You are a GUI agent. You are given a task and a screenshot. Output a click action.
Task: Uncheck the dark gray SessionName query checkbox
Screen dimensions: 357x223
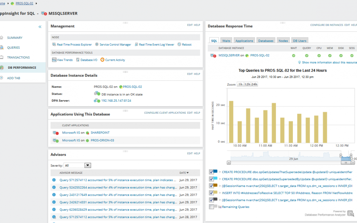coord(211,200)
